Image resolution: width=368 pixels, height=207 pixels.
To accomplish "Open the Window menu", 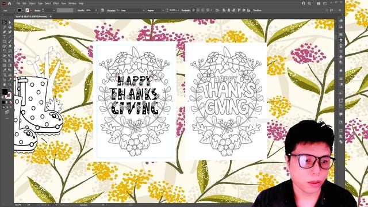I will point(72,3).
